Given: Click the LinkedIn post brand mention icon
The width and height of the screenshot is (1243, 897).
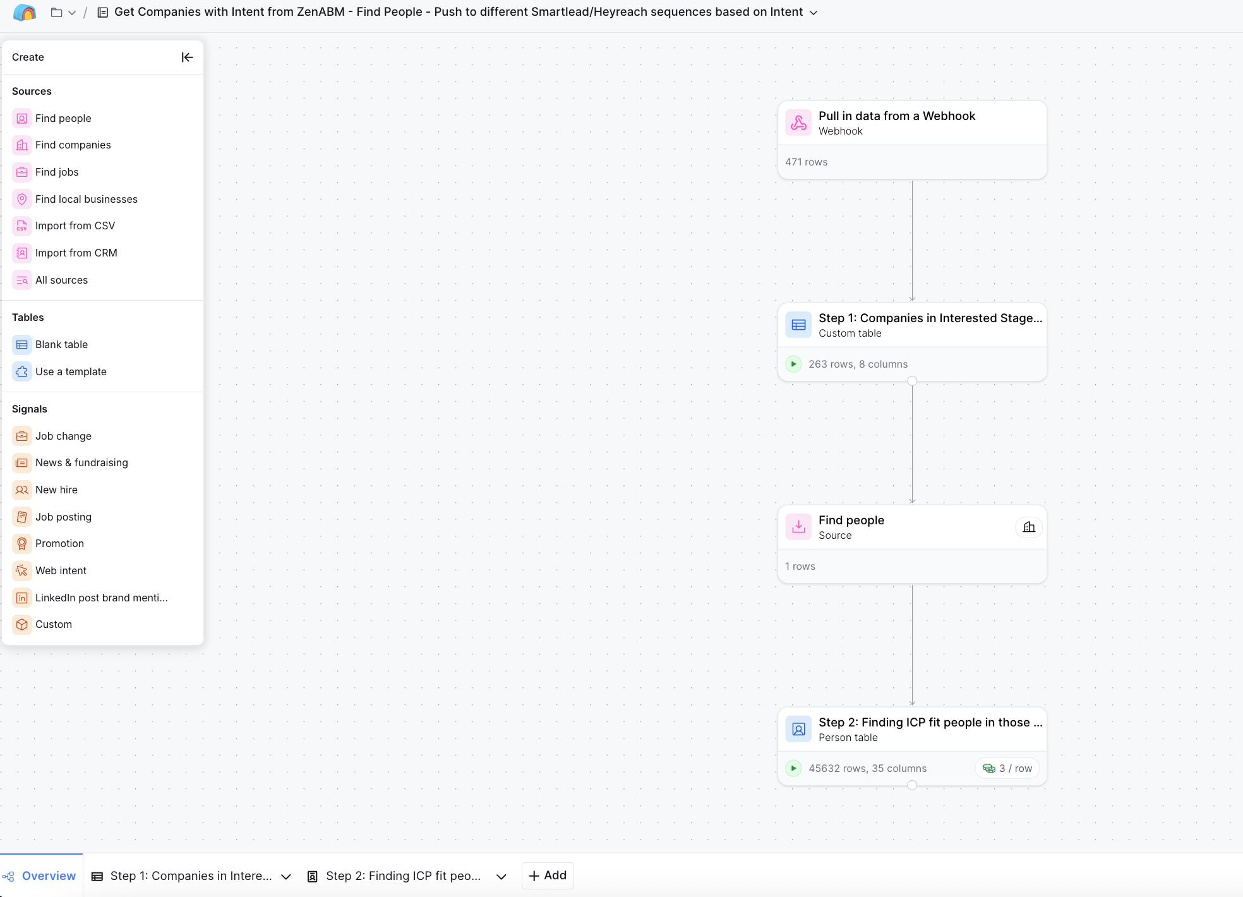Looking at the screenshot, I should [x=22, y=598].
